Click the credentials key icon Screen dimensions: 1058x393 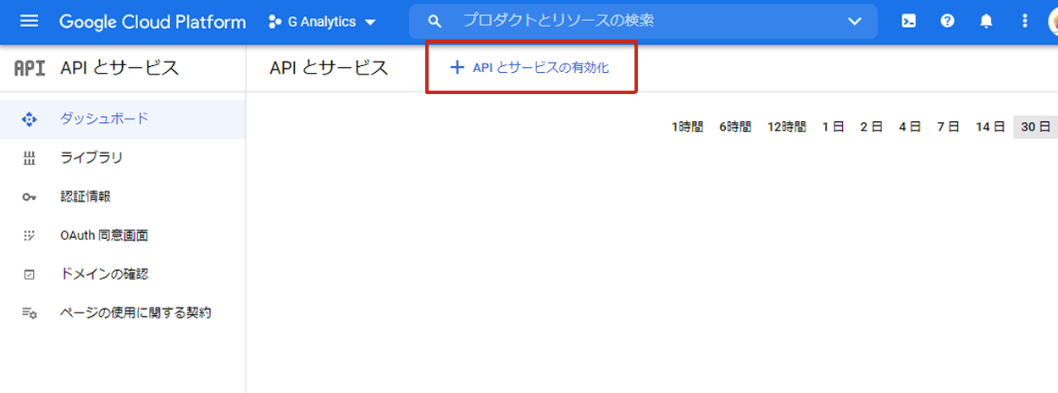coord(30,196)
